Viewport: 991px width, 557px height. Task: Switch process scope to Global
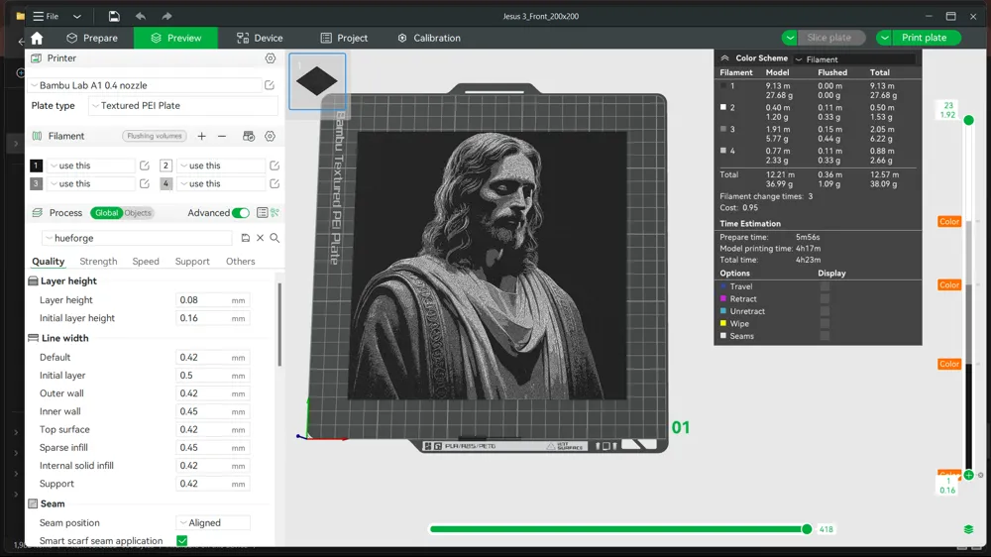tap(106, 213)
